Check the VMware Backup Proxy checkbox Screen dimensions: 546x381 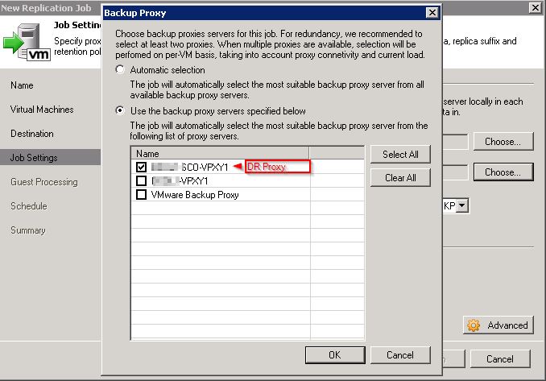tap(141, 194)
